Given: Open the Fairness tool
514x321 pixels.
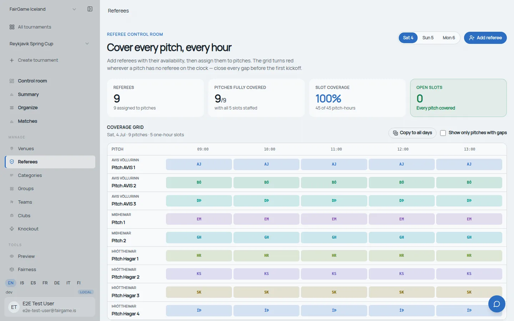Looking at the screenshot, I should pos(50,270).
